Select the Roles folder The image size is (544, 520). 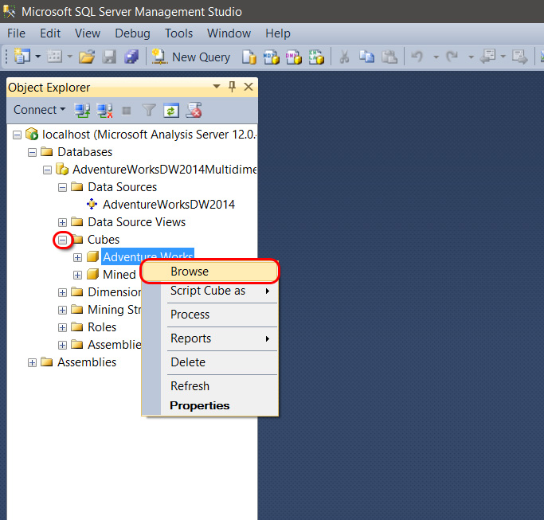[x=102, y=327]
